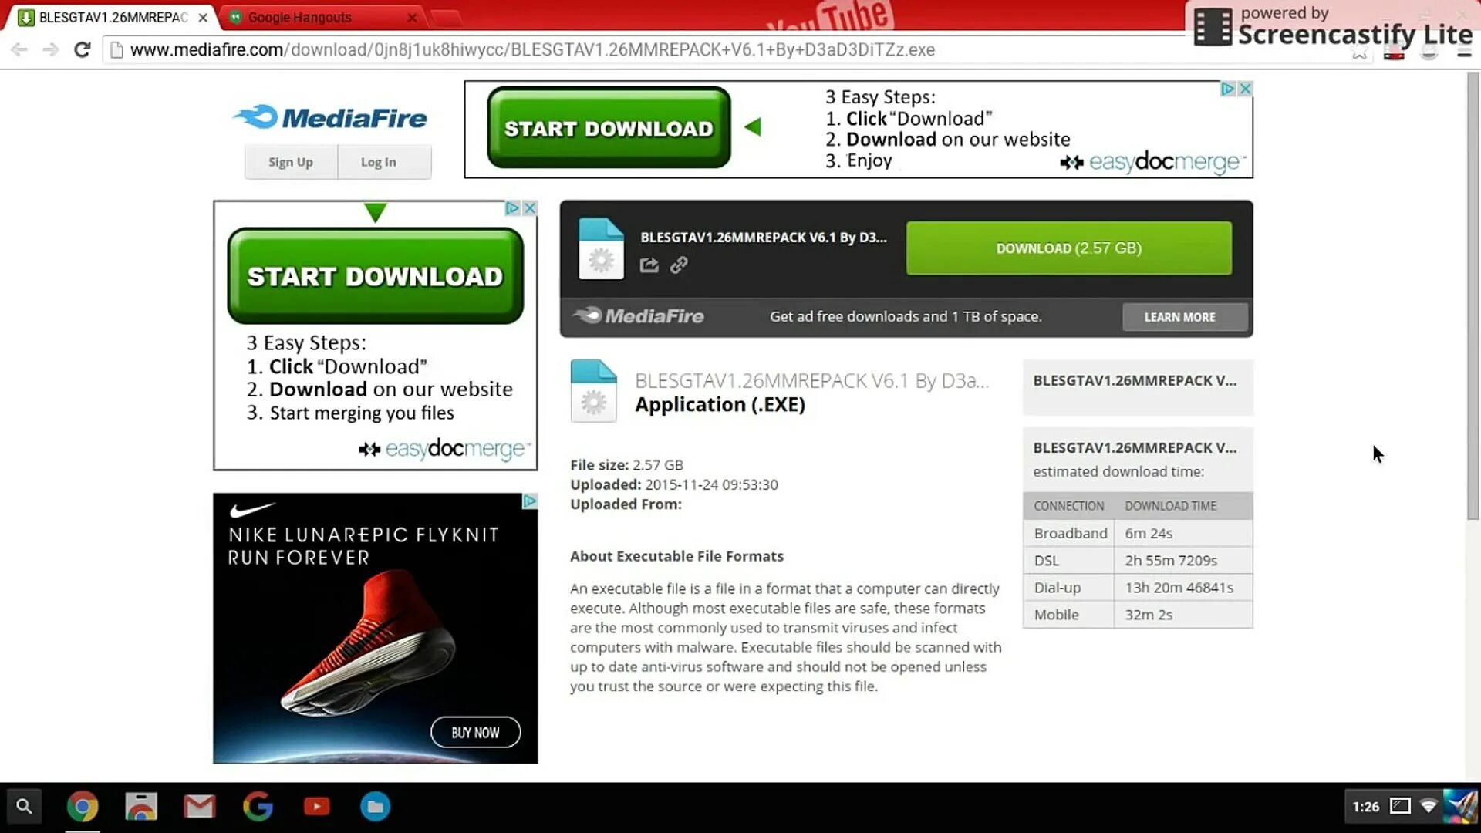The height and width of the screenshot is (833, 1481).
Task: Close the BLESGTAV1.26MMREPAC tab
Action: (x=203, y=18)
